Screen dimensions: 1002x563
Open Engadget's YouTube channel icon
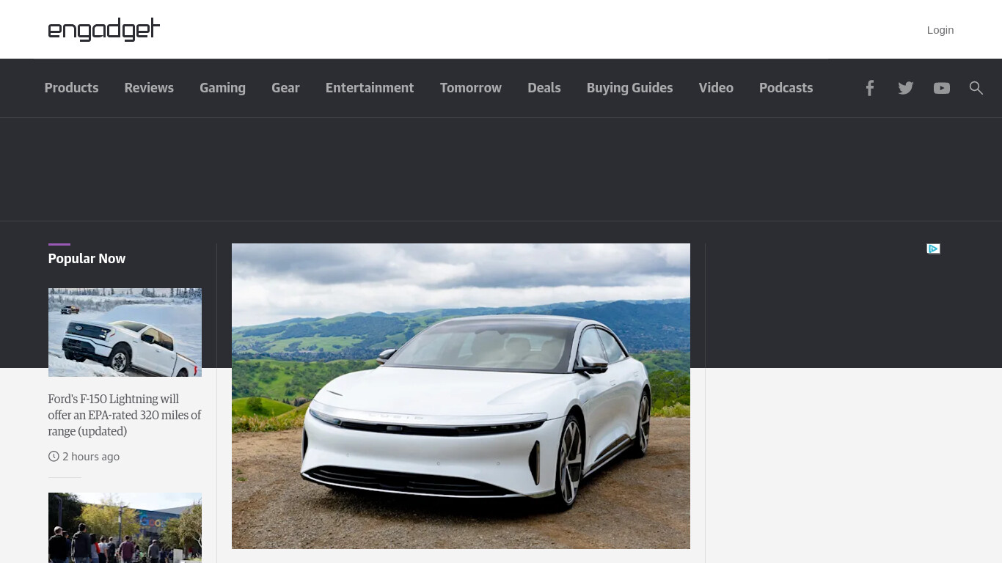pos(942,88)
